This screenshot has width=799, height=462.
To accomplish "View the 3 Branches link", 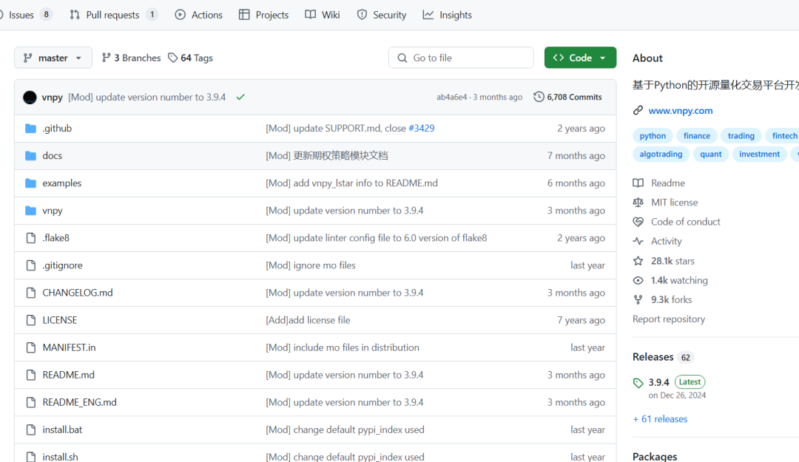I will [x=132, y=58].
